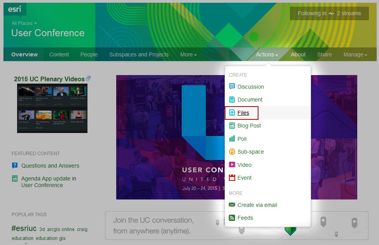379x245 pixels.
Task: Open the About tab
Action: pyautogui.click(x=298, y=54)
